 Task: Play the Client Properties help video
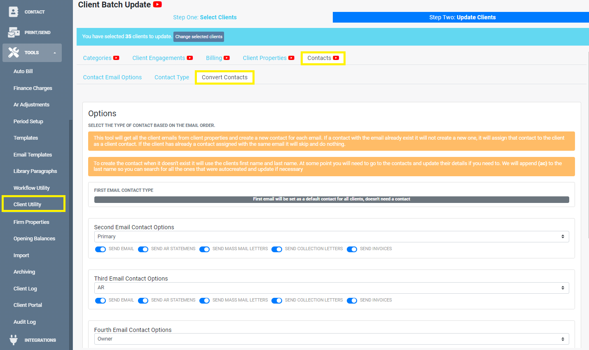[x=291, y=58]
